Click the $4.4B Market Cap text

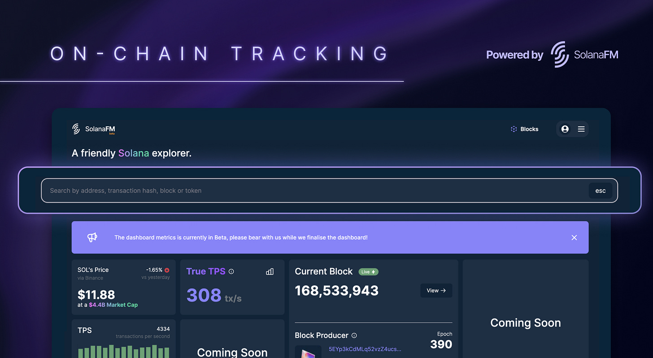coord(113,305)
